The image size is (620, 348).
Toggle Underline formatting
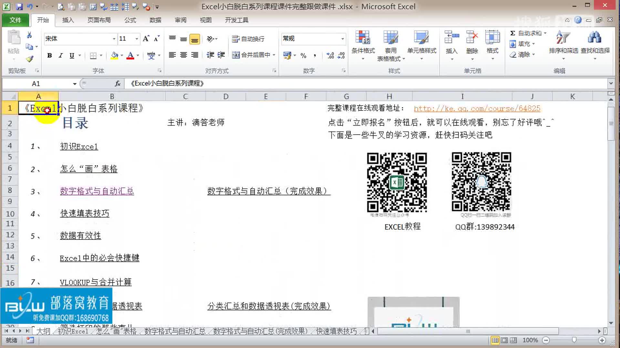(72, 55)
